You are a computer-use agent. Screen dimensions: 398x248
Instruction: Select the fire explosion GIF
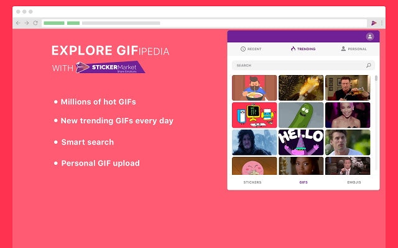pos(301,88)
